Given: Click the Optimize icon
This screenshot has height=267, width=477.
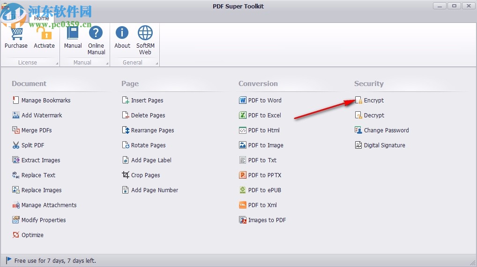Looking at the screenshot, I should pyautogui.click(x=15, y=235).
